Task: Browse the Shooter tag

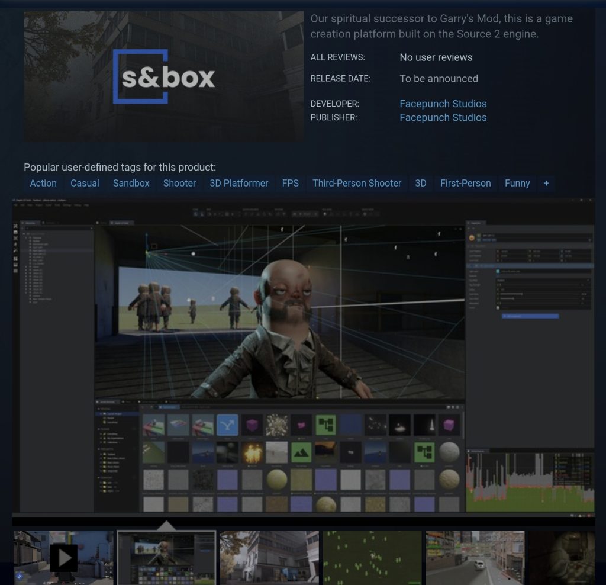Action: click(x=179, y=184)
